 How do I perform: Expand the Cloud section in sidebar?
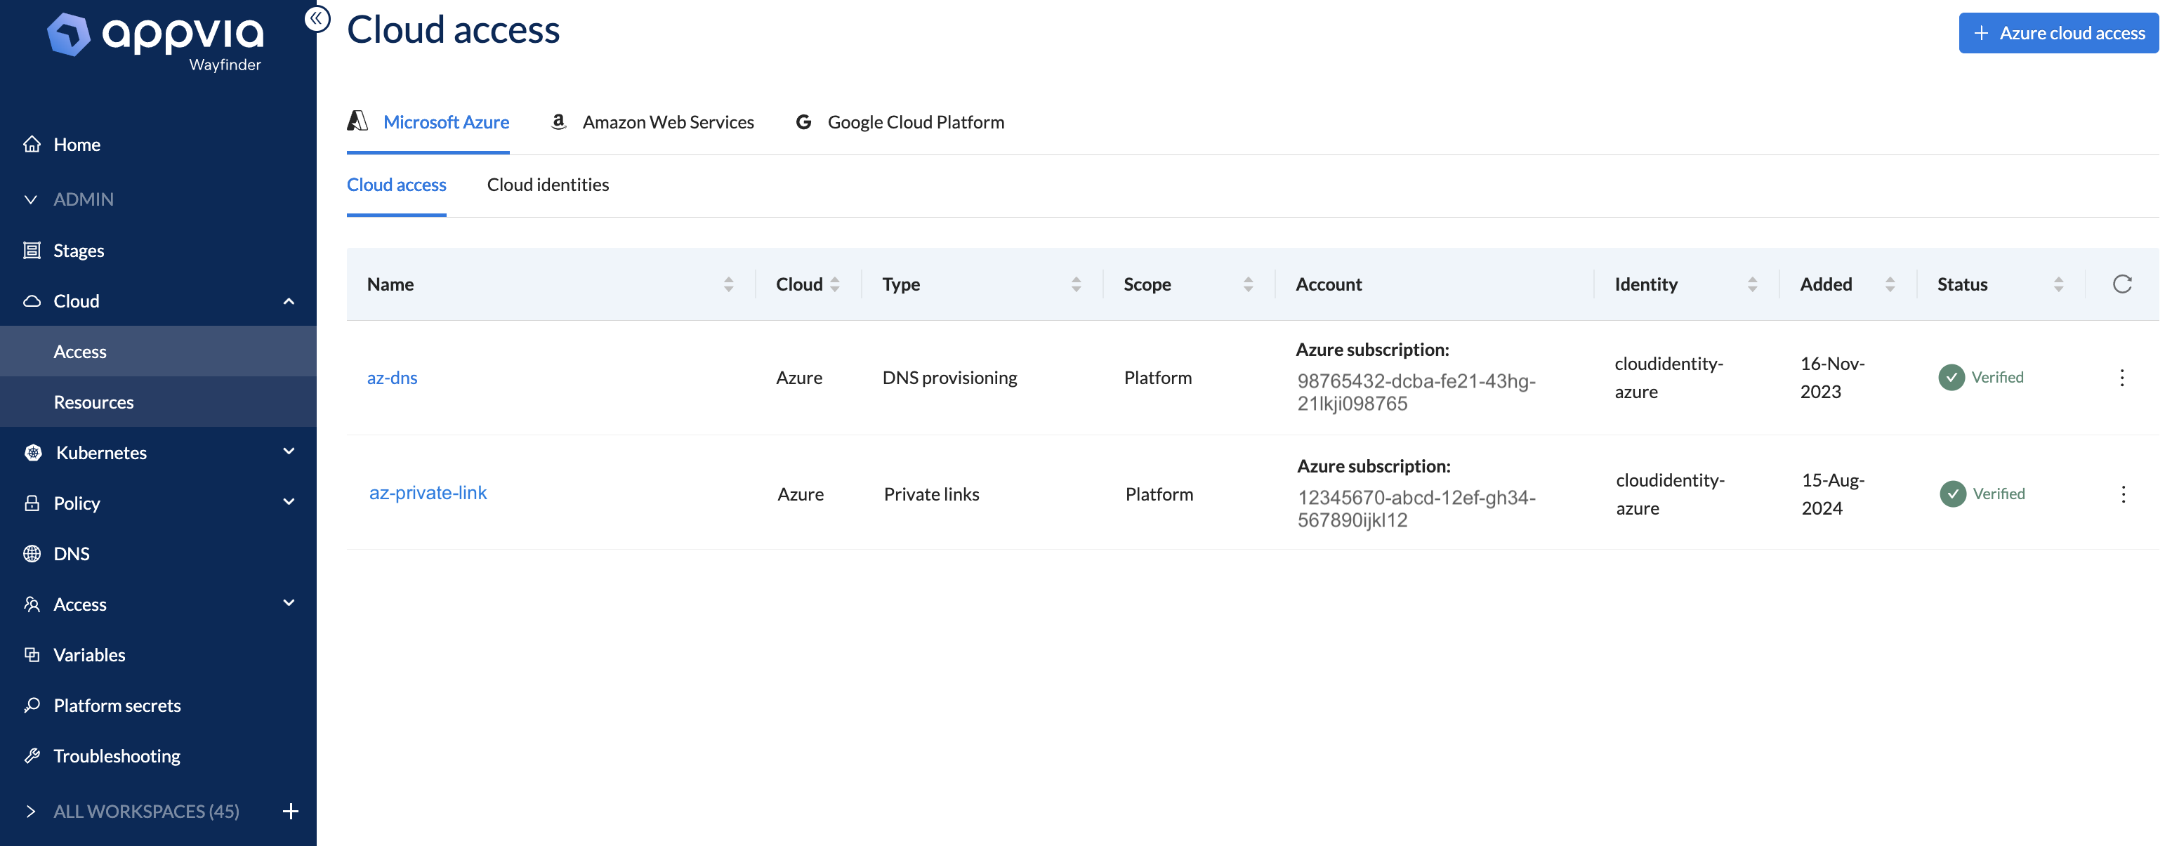(289, 299)
